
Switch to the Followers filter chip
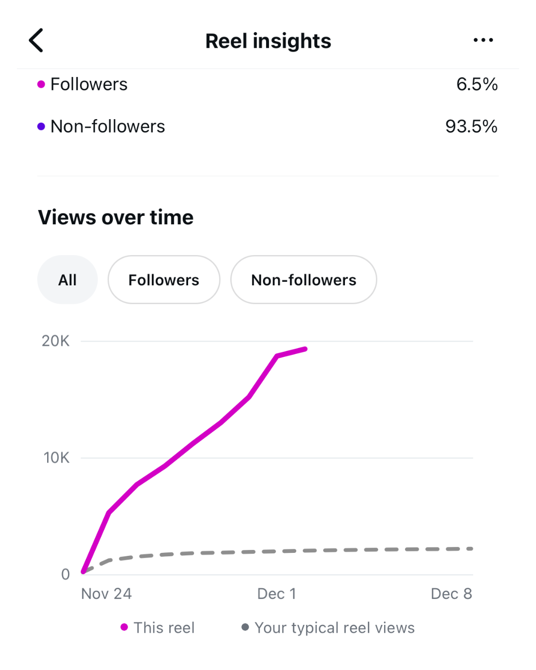[164, 280]
